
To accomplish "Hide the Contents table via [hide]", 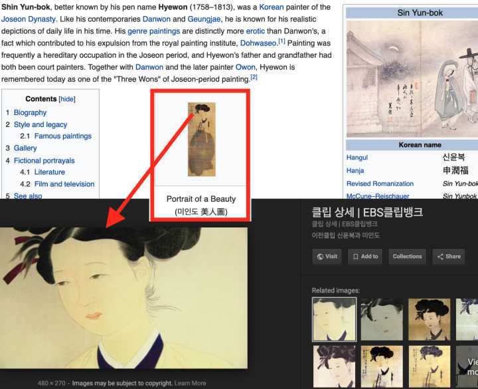I will (67, 99).
